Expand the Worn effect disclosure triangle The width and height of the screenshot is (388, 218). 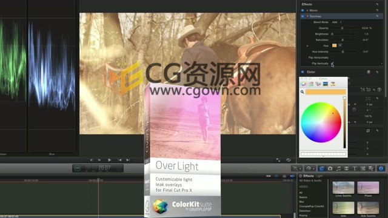click(x=307, y=10)
